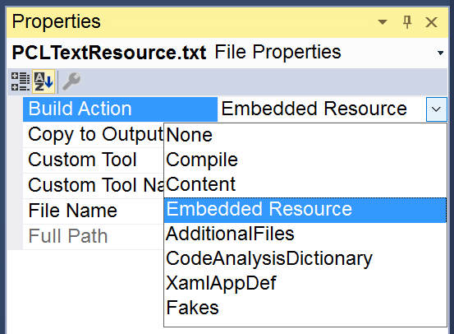Image resolution: width=454 pixels, height=334 pixels.
Task: Select Embedded Resource in the list
Action: coord(305,210)
